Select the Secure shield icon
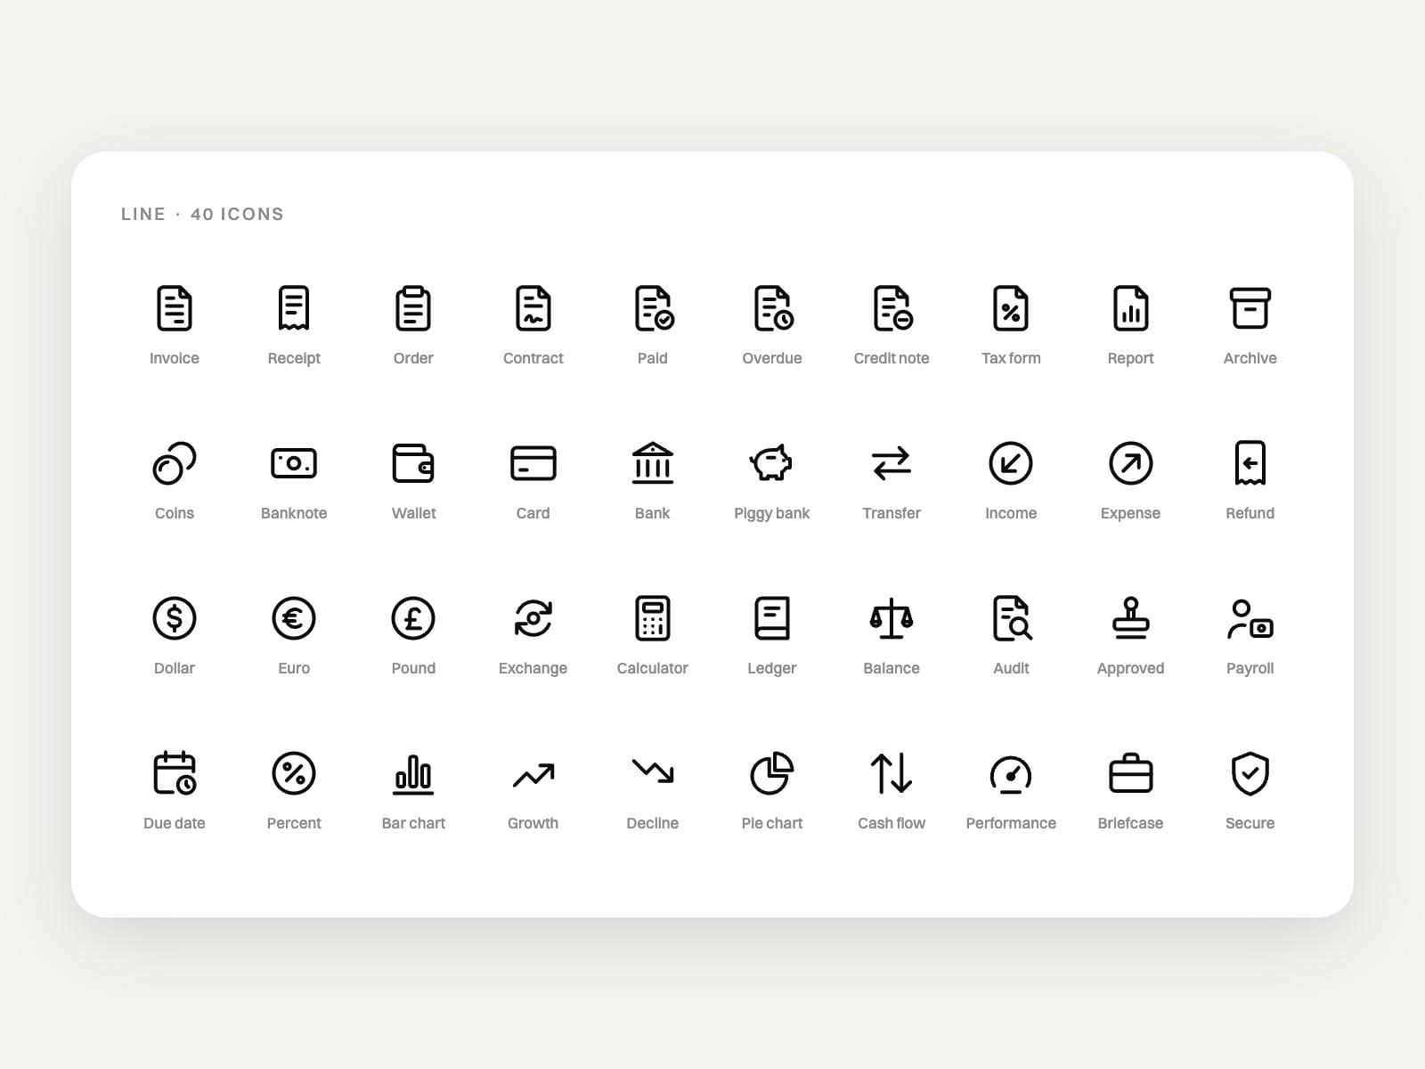Screen dimensions: 1425x1069 click(1250, 773)
